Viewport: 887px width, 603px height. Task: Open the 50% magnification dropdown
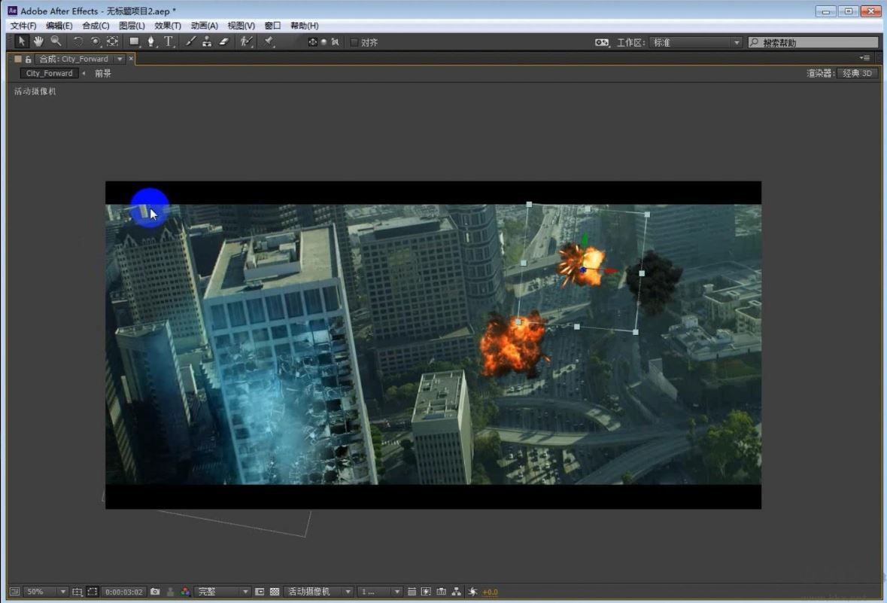(45, 592)
